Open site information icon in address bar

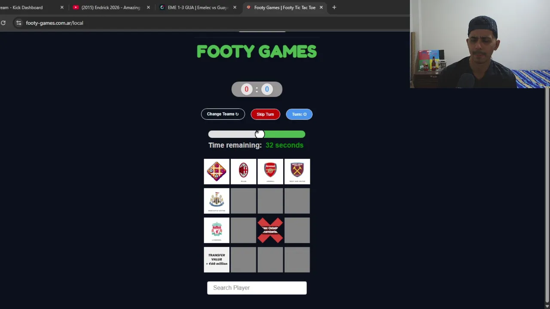(x=18, y=23)
